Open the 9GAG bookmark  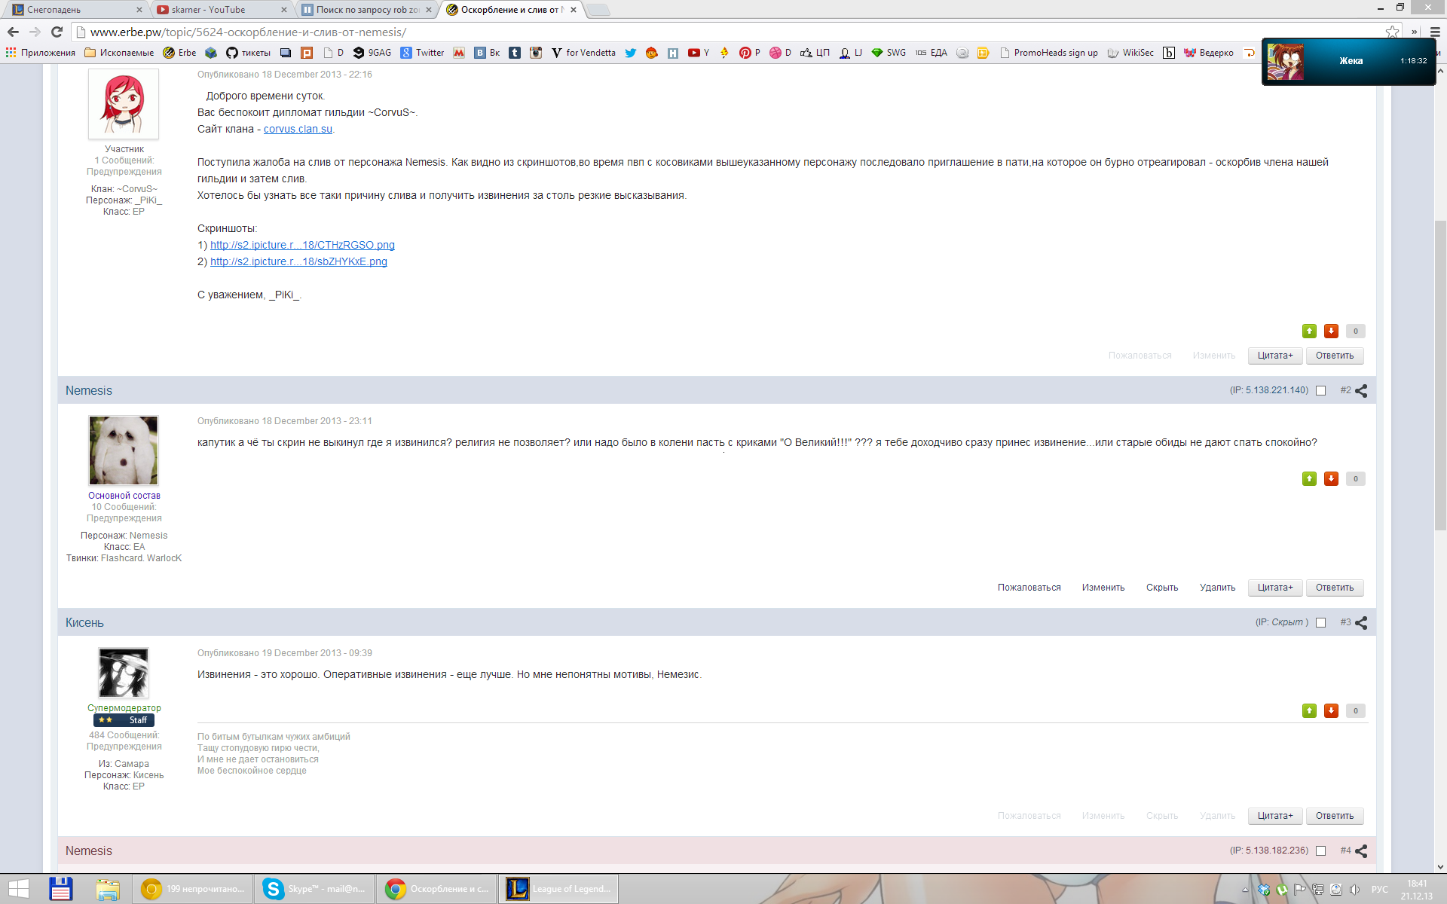pos(372,53)
